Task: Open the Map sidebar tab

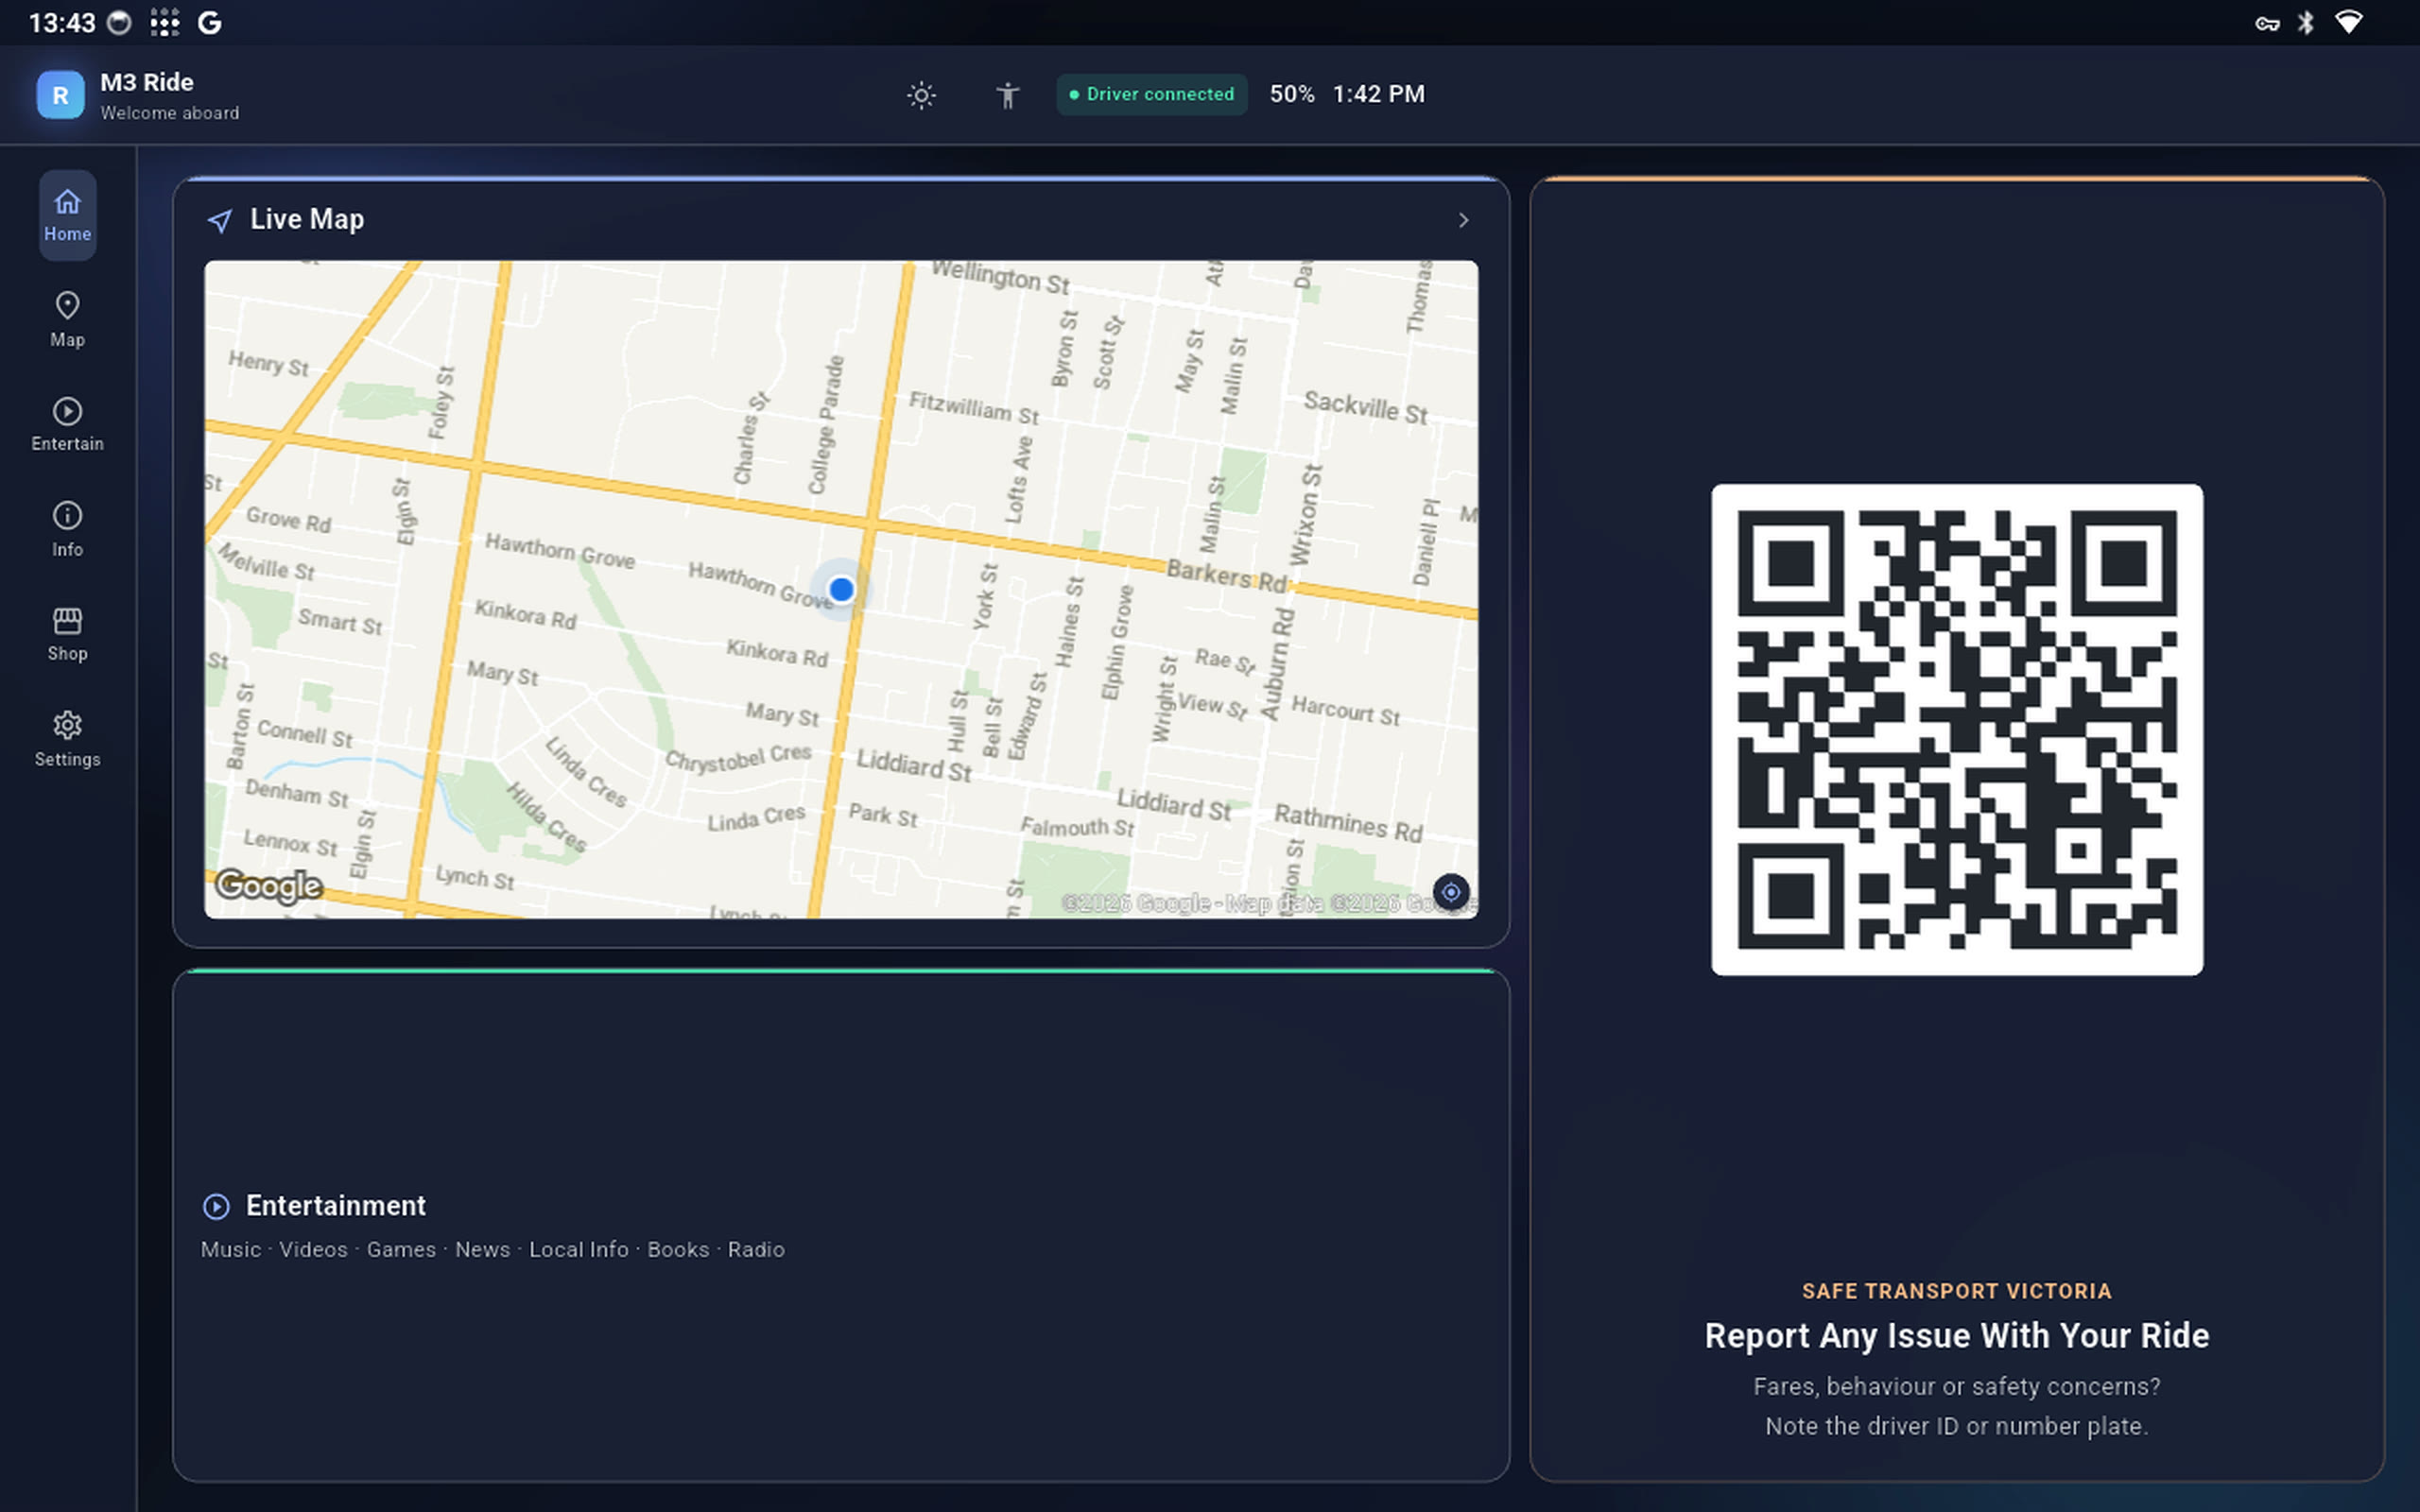Action: (67, 320)
